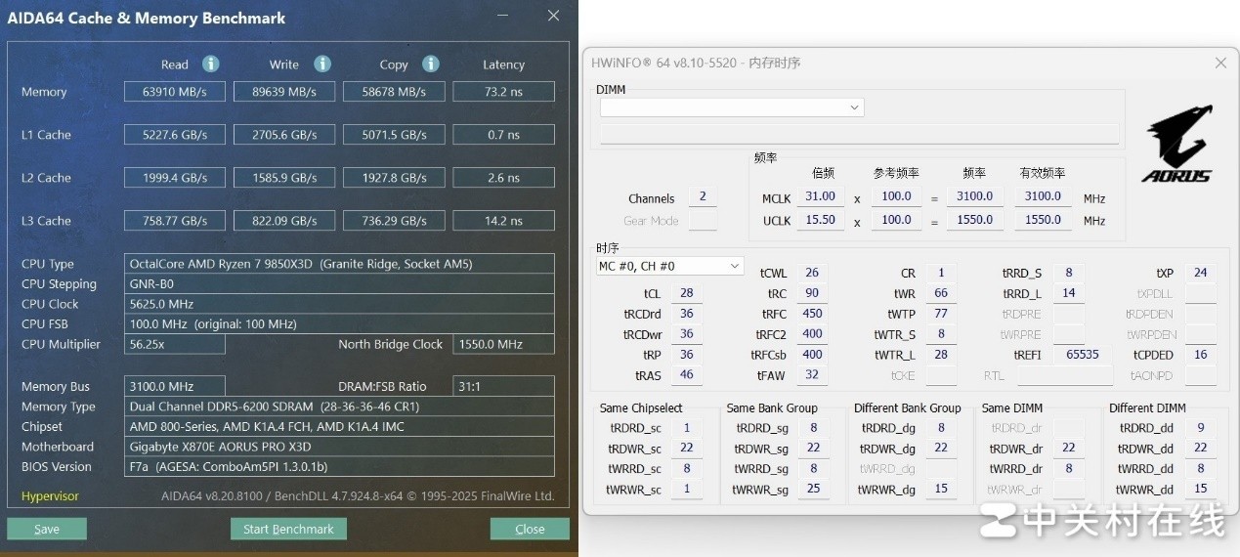Click the MCLK multiplier value 31.00
The width and height of the screenshot is (1240, 557).
[821, 196]
